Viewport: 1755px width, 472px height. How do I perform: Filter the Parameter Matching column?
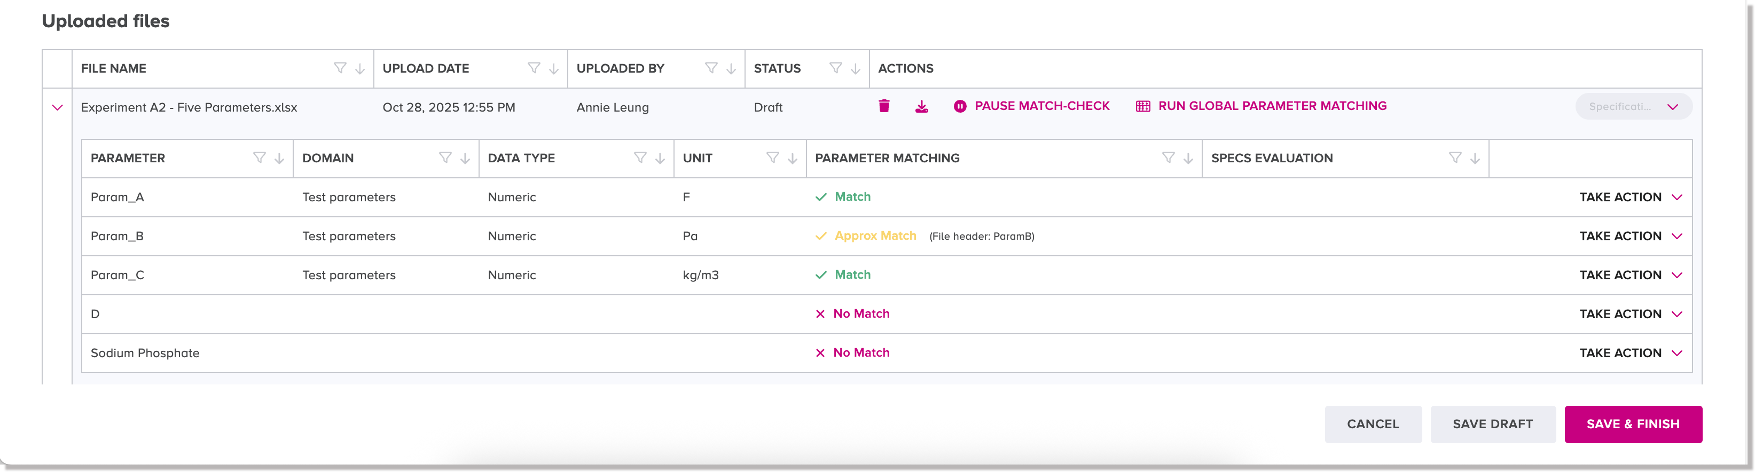[x=1168, y=158]
